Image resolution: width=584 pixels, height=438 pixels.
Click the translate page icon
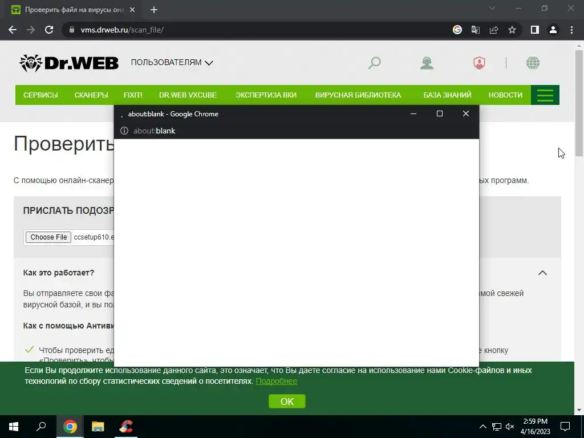coord(476,30)
